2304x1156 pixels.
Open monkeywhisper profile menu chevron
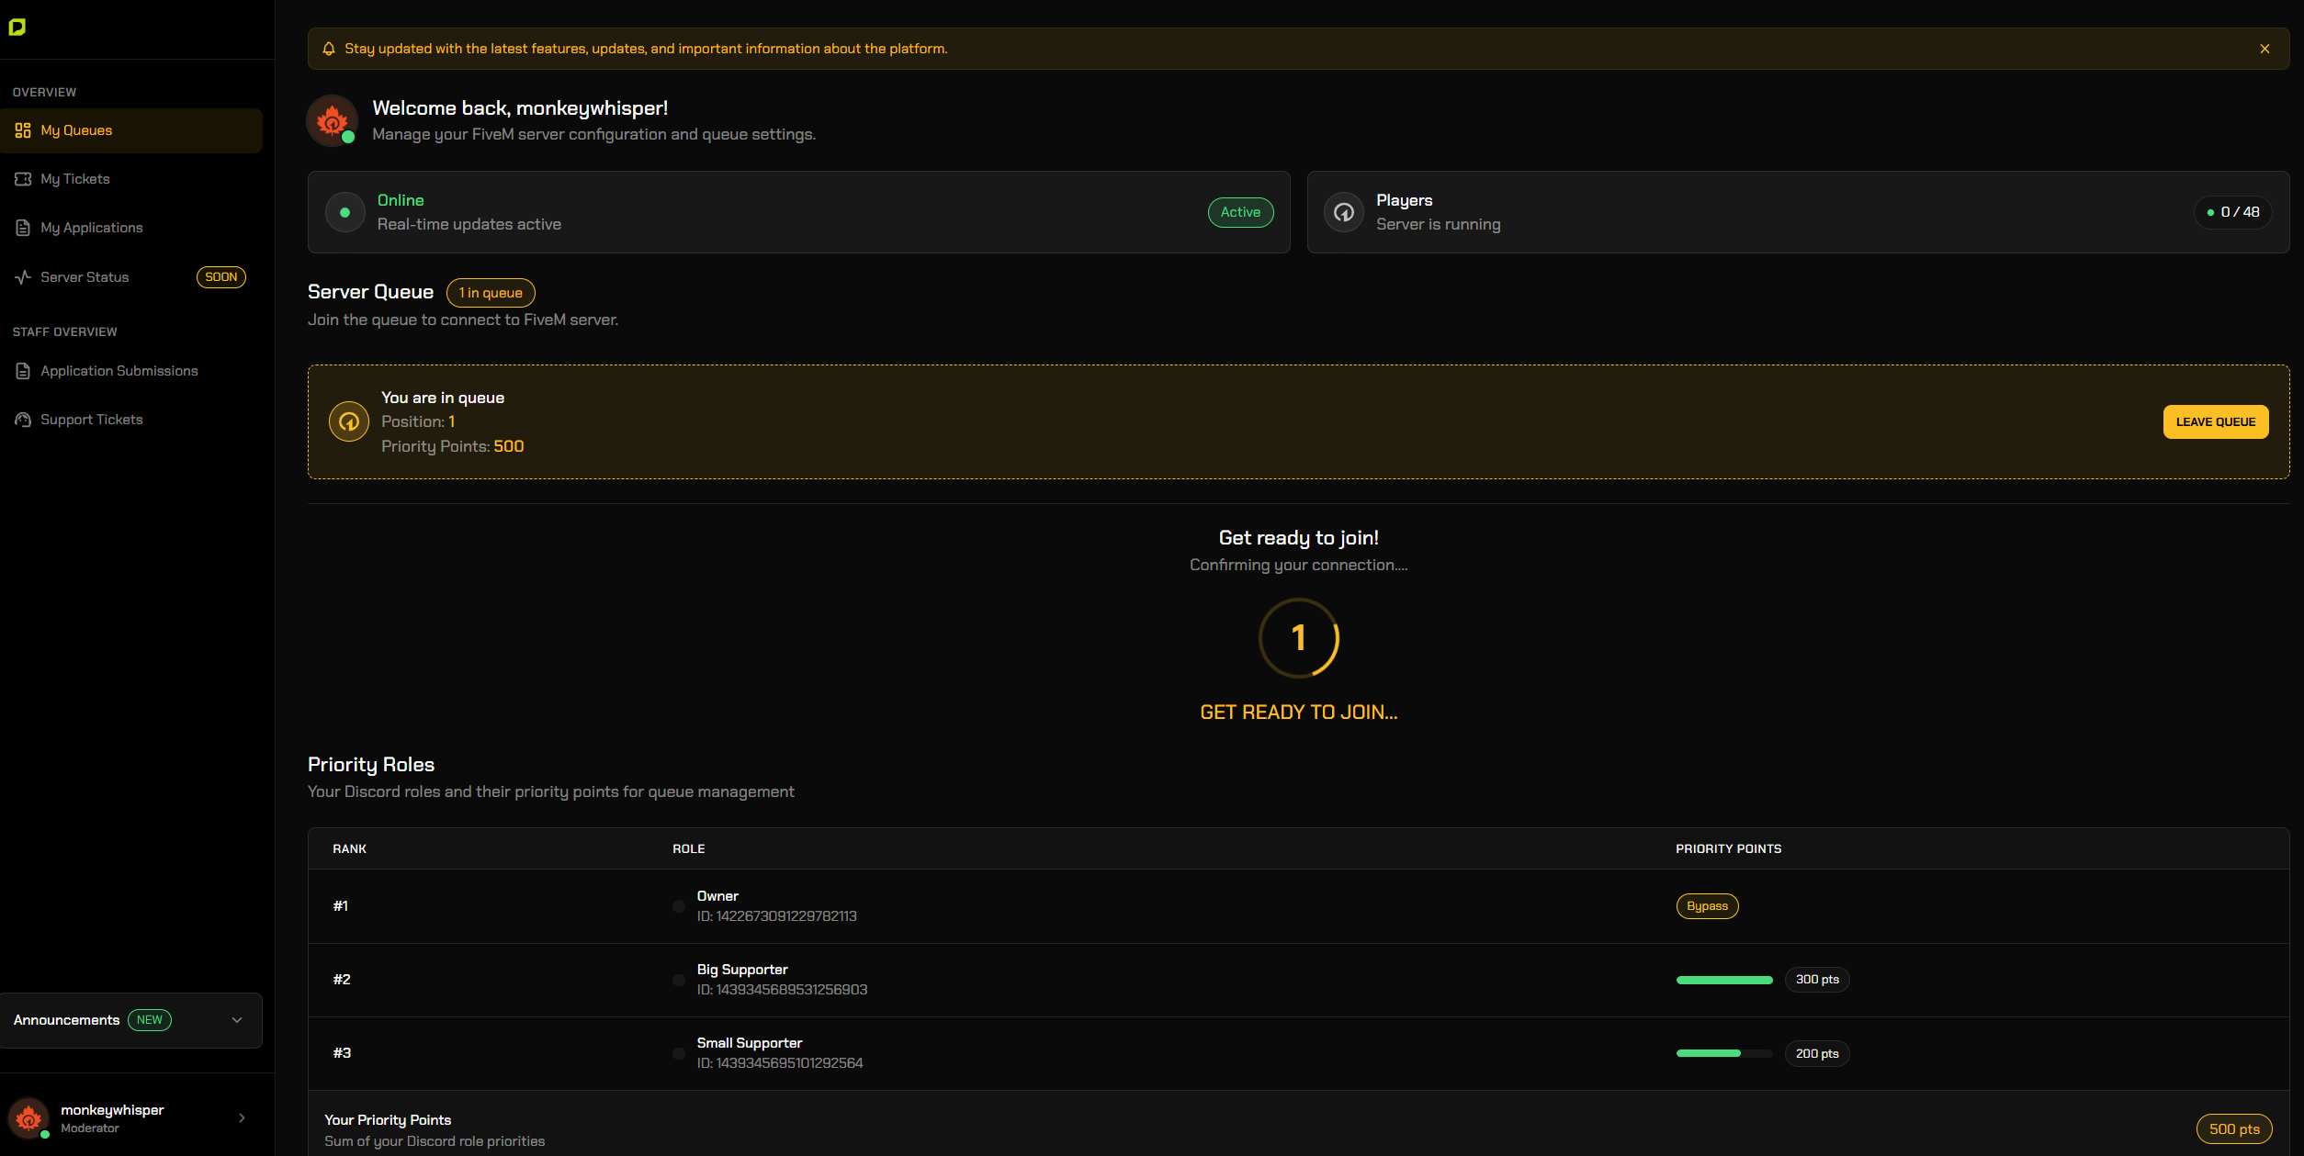click(242, 1117)
